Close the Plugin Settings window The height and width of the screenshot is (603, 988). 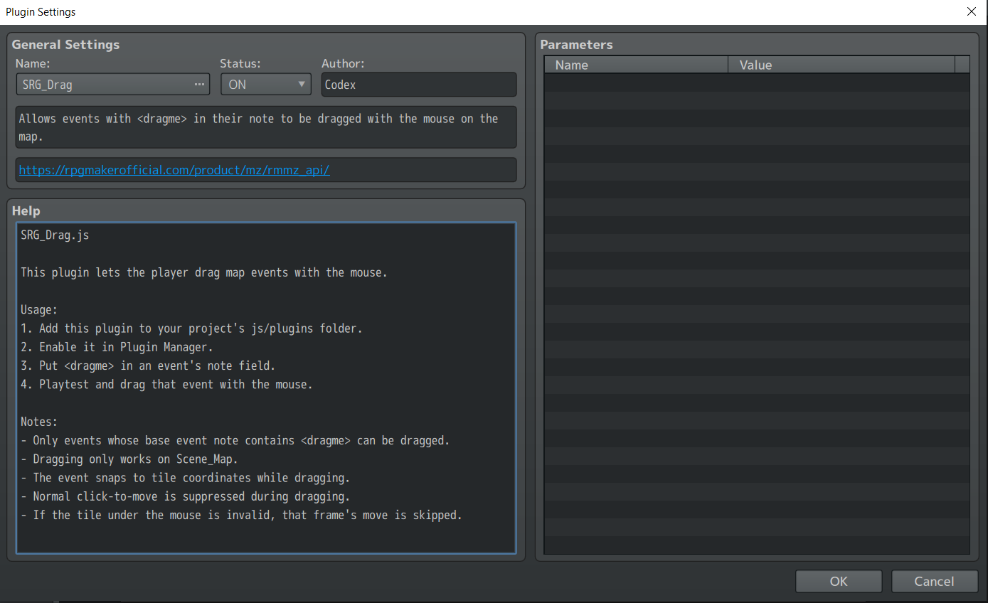(972, 11)
